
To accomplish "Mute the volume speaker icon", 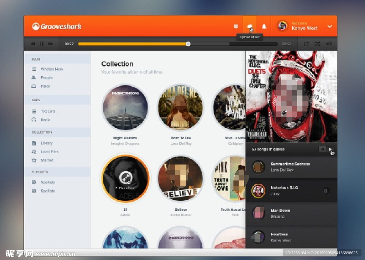I will click(x=329, y=44).
